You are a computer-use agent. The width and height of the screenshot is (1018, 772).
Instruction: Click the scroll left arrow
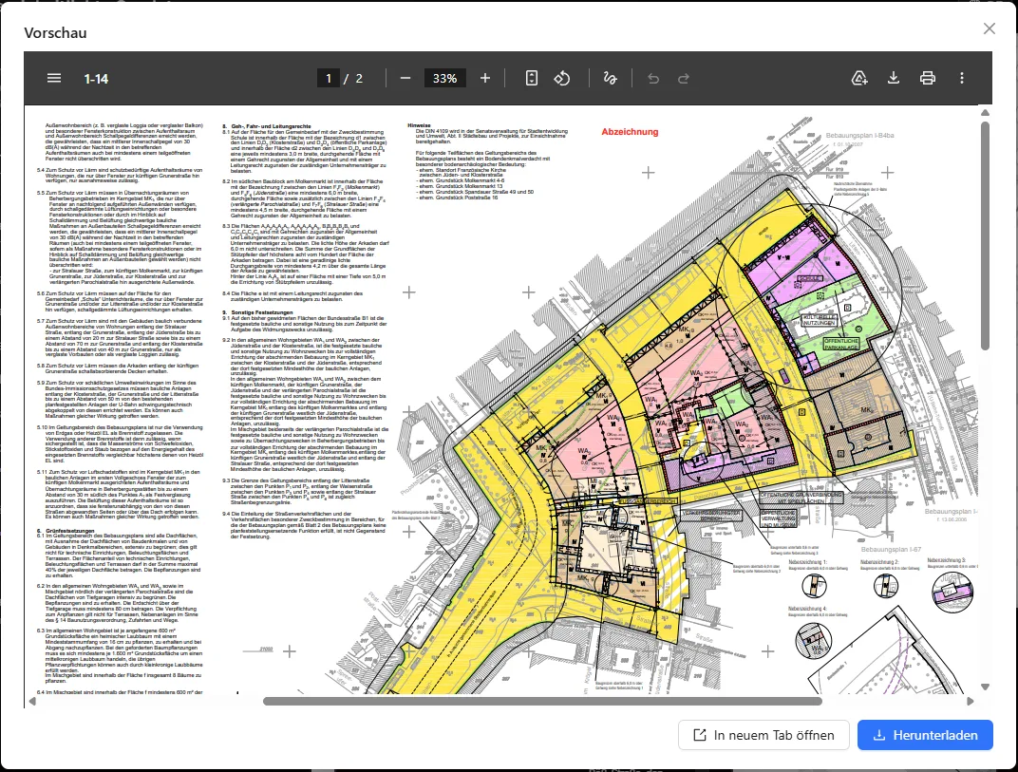(x=32, y=701)
